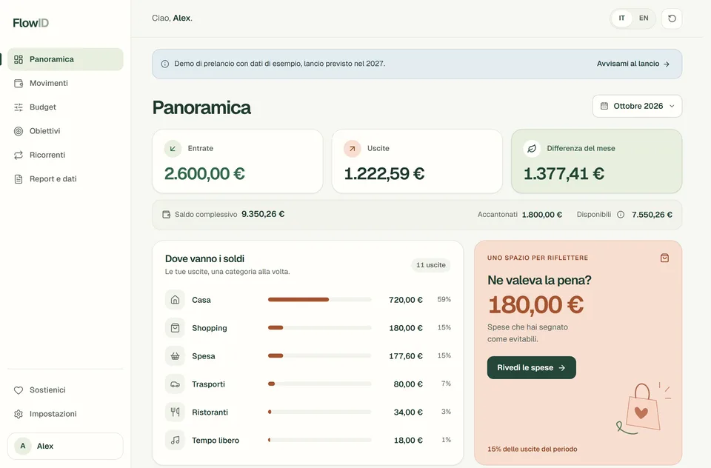The width and height of the screenshot is (711, 468).
Task: Click the Spesa spending progress bar
Action: 320,356
